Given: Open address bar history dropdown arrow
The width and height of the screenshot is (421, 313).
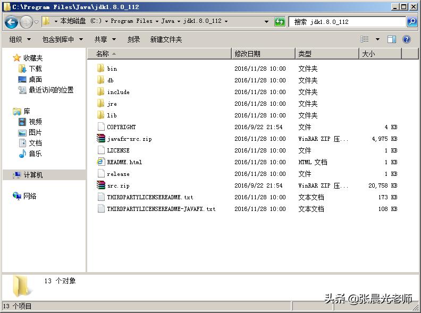Looking at the screenshot, I should tap(266, 21).
